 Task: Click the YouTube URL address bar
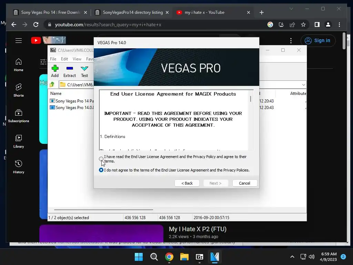[155, 24]
